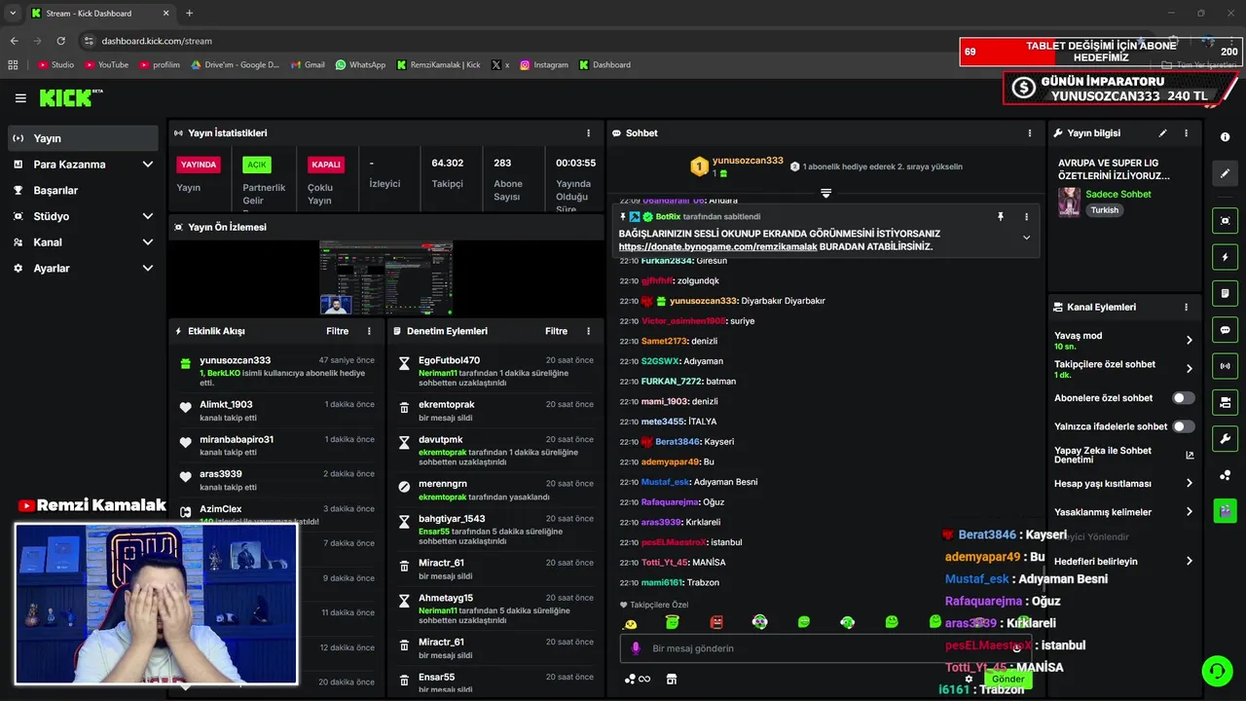Toggle stream preview icon in right toolbar
This screenshot has height=701, width=1246.
pos(1226,221)
